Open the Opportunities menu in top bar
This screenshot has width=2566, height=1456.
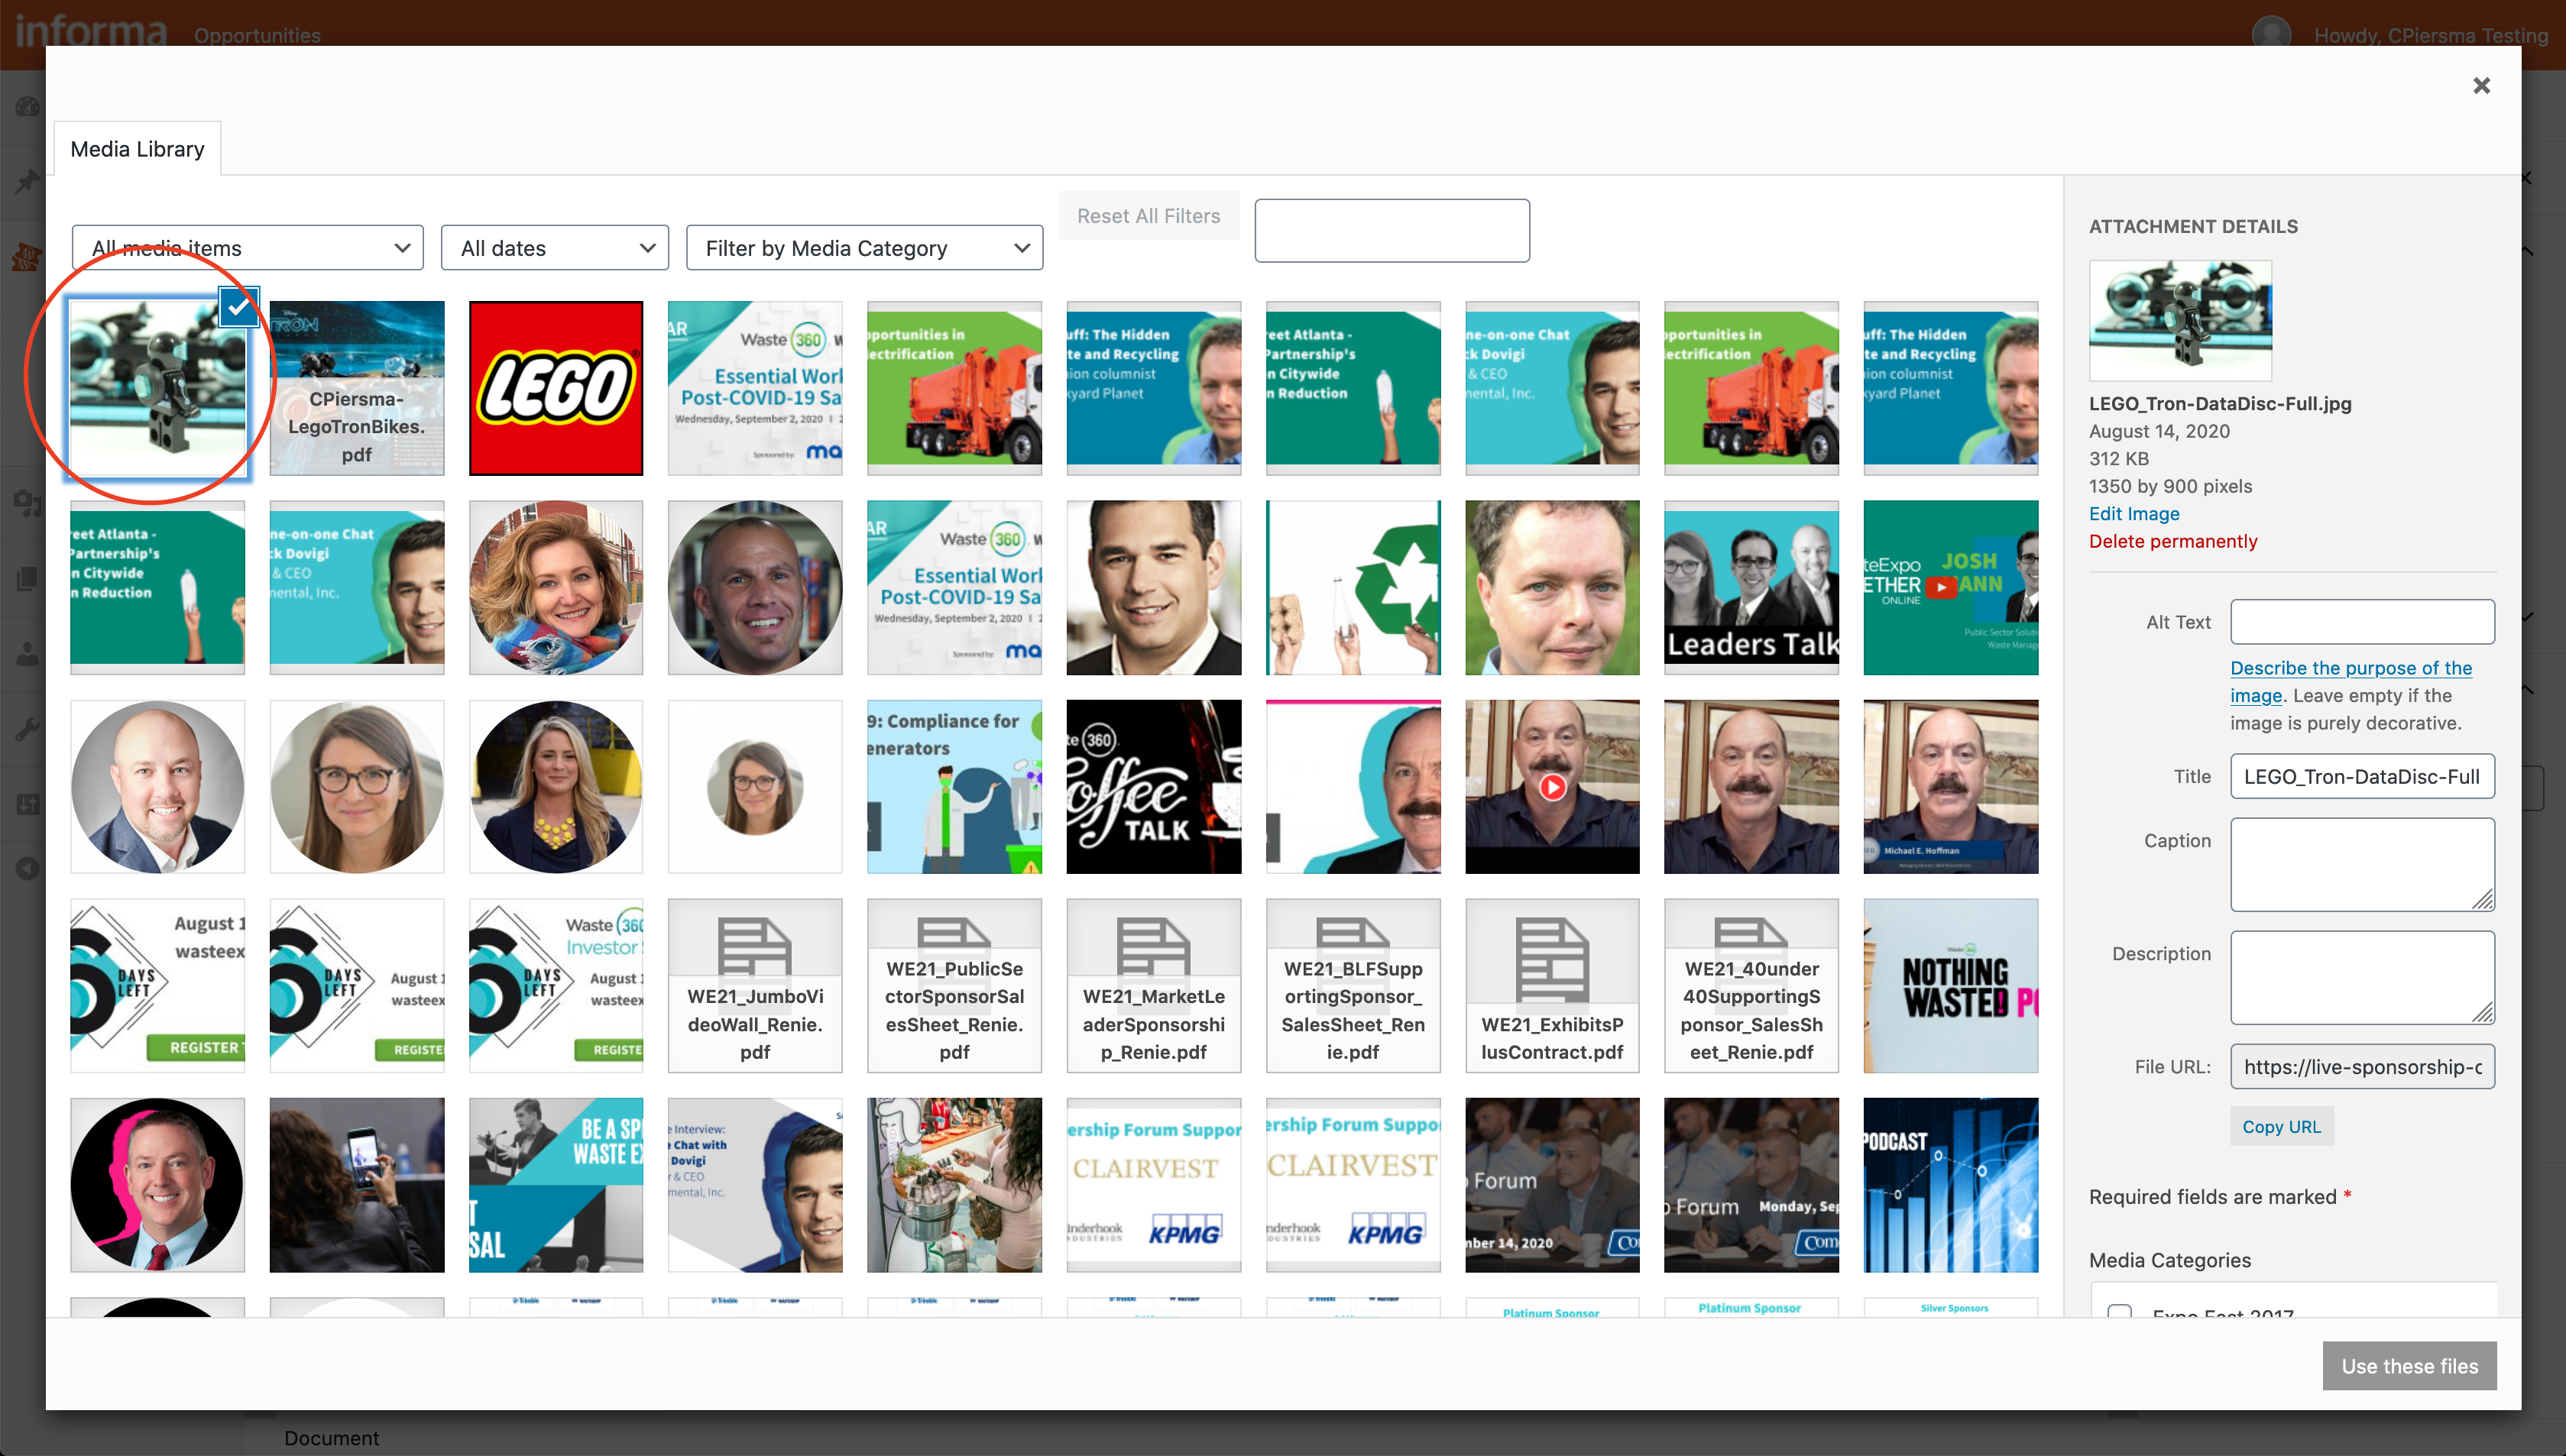(257, 35)
